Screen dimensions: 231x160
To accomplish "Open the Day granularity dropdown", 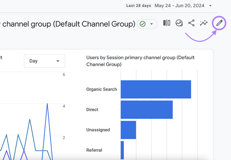I will (x=44, y=61).
